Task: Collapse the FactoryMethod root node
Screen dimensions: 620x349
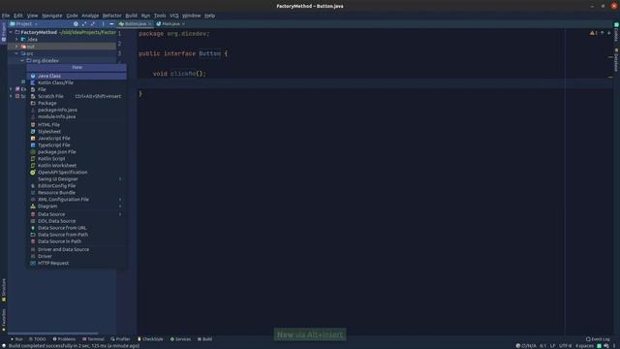Action: click(11, 32)
